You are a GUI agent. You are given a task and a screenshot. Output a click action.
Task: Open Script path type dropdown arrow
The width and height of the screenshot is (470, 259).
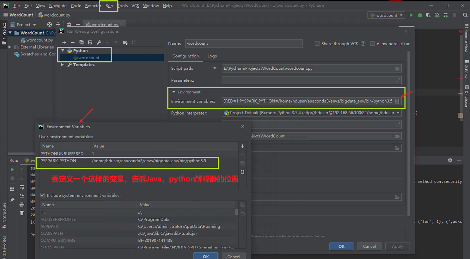(215, 68)
